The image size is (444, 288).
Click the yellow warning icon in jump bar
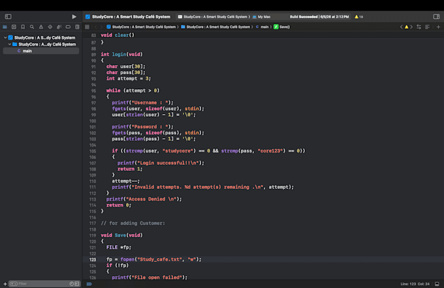tap(406, 27)
